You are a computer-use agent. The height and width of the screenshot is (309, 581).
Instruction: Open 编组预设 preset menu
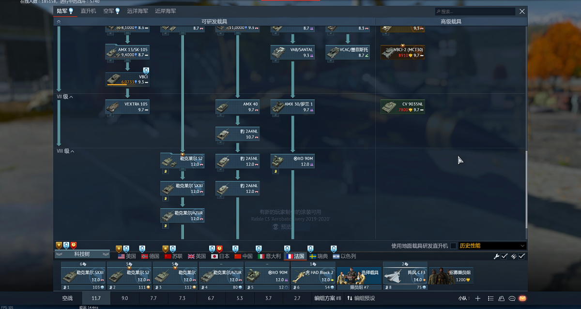pyautogui.click(x=361, y=298)
